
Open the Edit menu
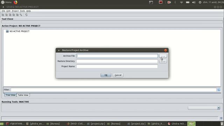8,11
